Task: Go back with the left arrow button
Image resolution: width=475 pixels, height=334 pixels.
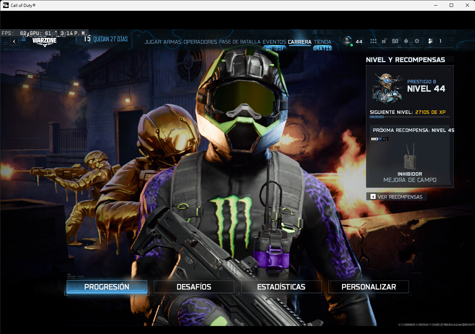Action: tap(14, 42)
